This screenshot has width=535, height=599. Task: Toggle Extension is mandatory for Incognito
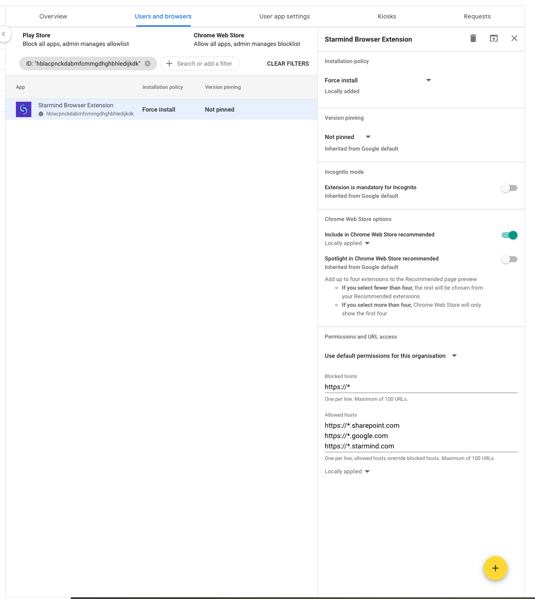(x=509, y=188)
